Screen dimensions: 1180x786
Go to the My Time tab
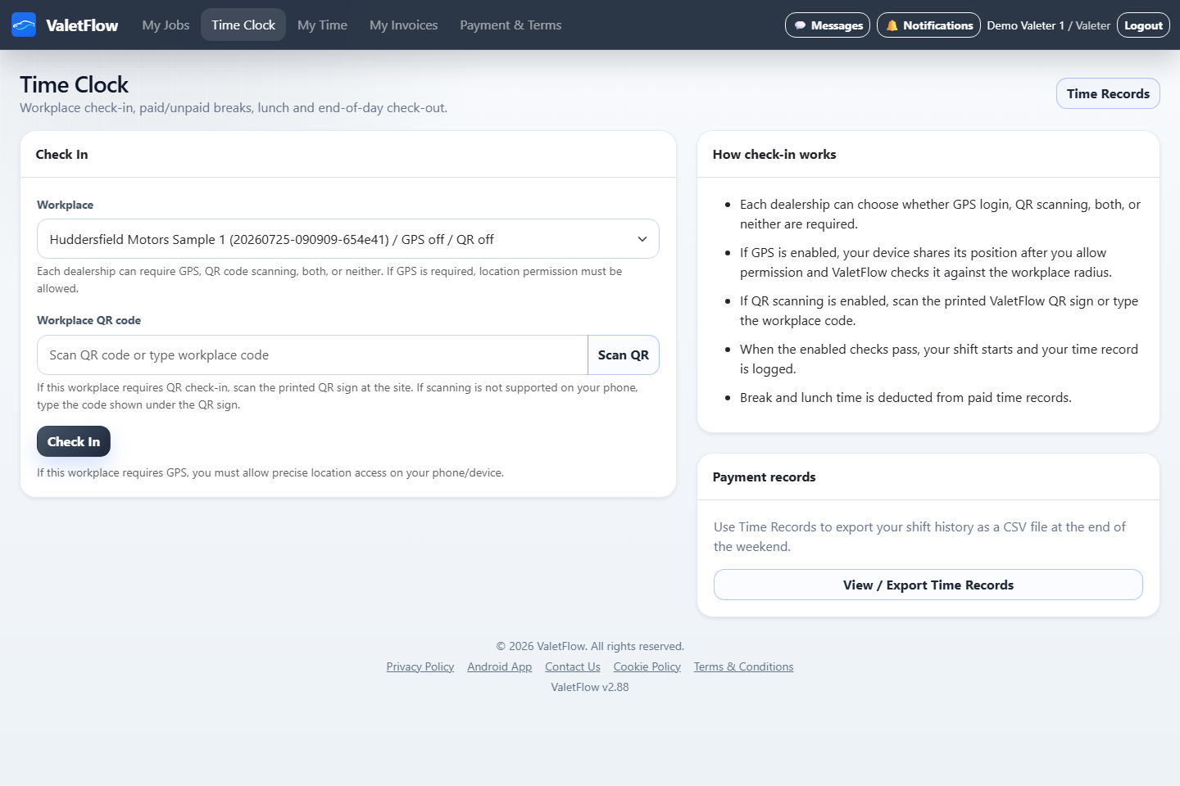tap(322, 25)
